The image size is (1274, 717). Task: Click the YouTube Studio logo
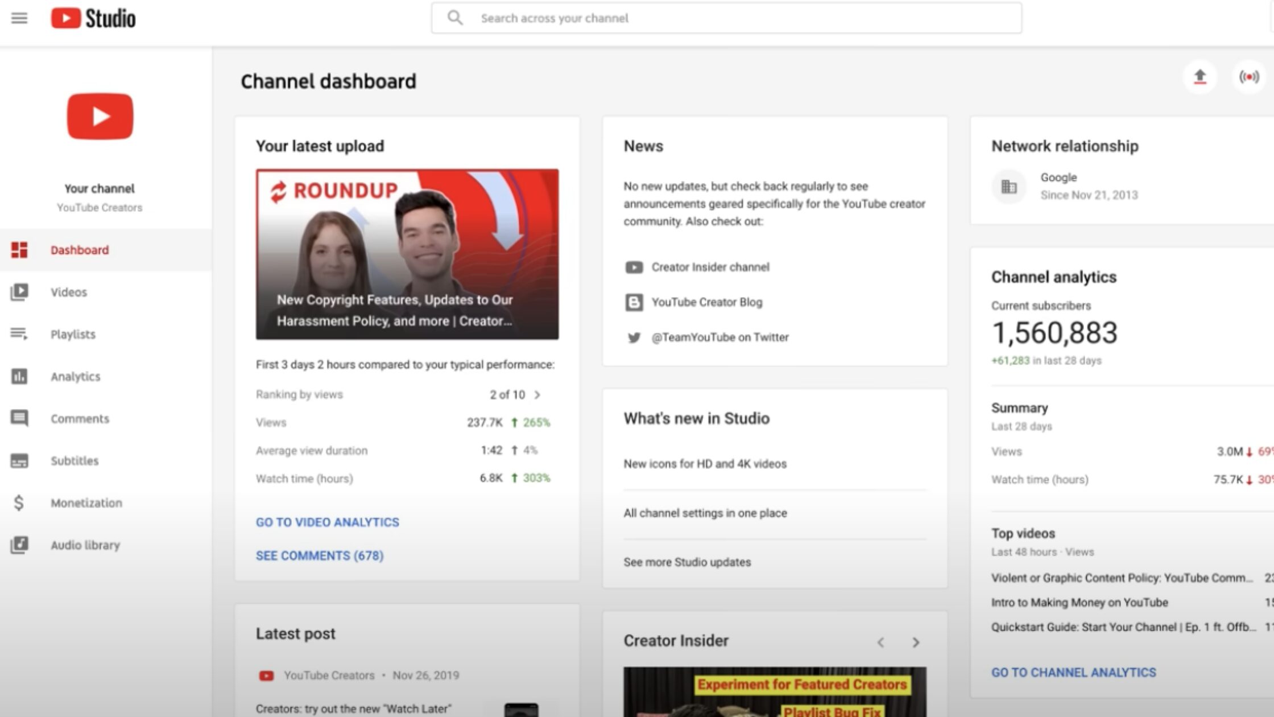click(x=93, y=18)
